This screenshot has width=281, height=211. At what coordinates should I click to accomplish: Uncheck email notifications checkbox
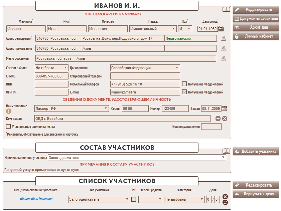[x=184, y=92]
